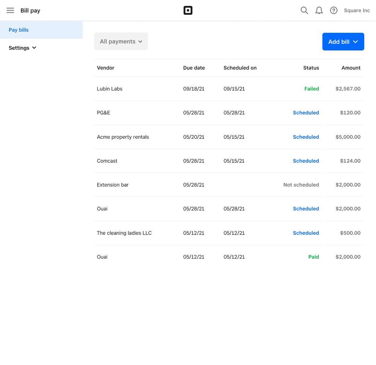Open the Comcast bill
Screen dimensions: 376x365
107,161
